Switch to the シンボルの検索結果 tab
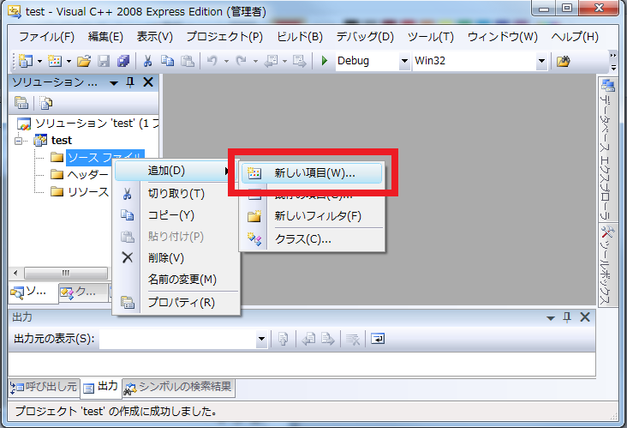 [x=178, y=387]
